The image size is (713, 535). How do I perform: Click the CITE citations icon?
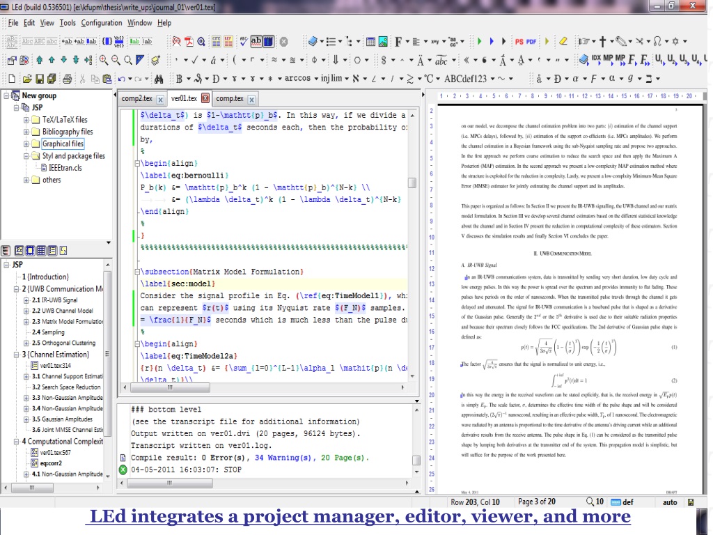tap(216, 42)
